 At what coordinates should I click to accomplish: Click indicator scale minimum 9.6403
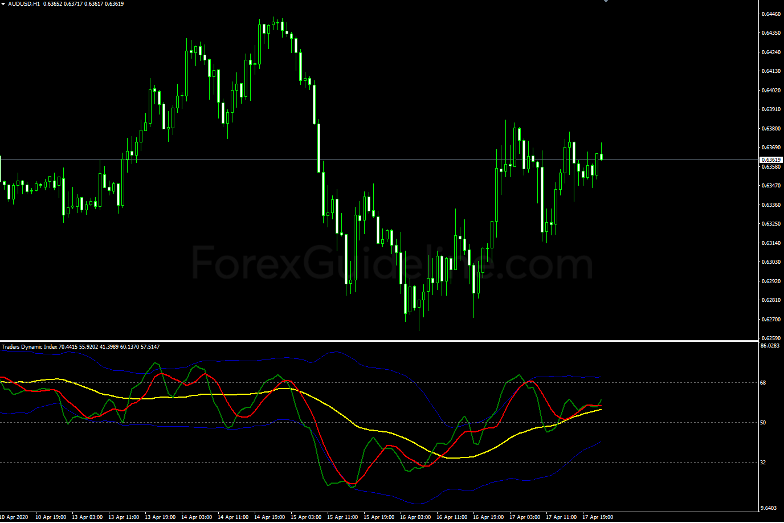click(769, 508)
